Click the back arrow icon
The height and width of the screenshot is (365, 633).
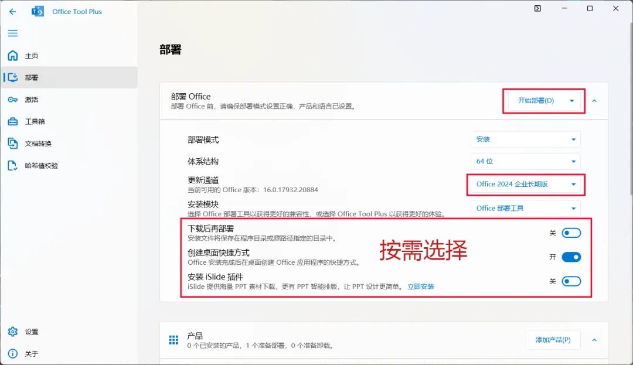coord(12,12)
